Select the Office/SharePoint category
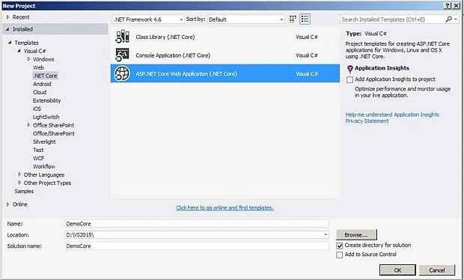This screenshot has width=464, height=280. pos(54,133)
